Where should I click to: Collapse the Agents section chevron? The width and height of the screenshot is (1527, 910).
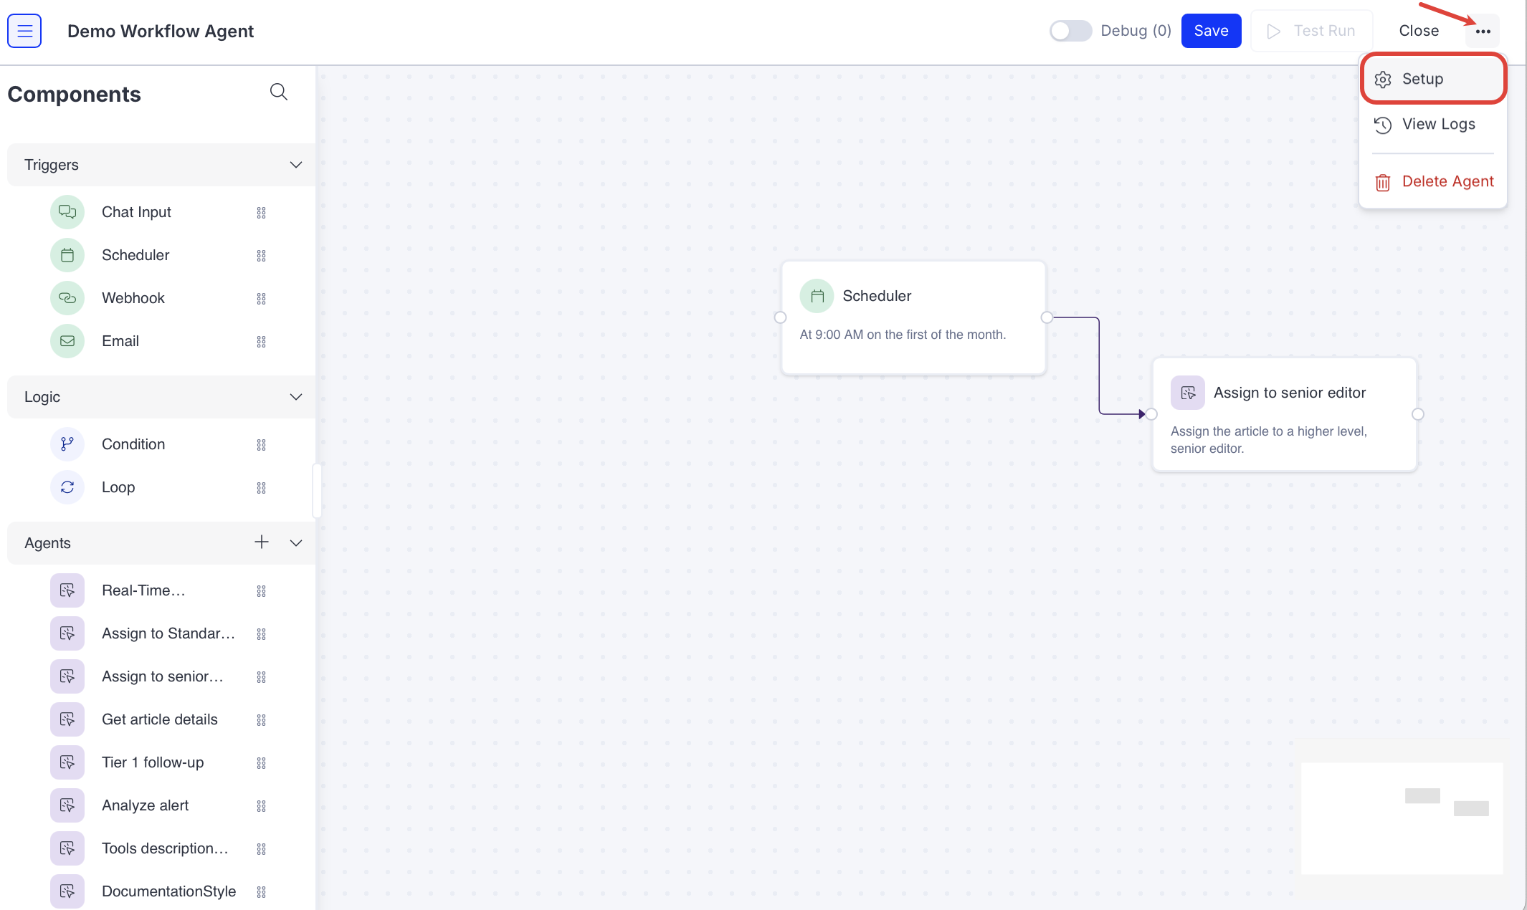click(296, 543)
